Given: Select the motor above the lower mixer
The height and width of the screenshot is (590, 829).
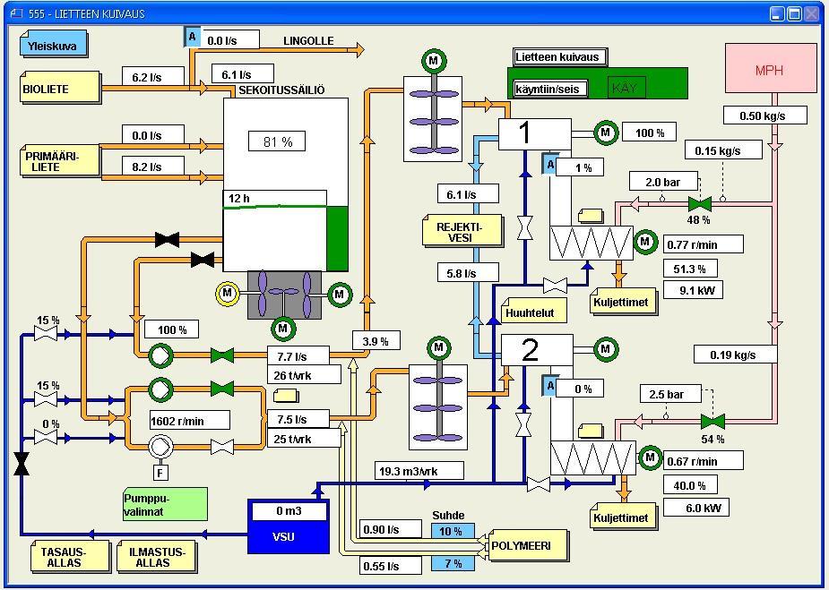Looking at the screenshot, I should pos(438,347).
